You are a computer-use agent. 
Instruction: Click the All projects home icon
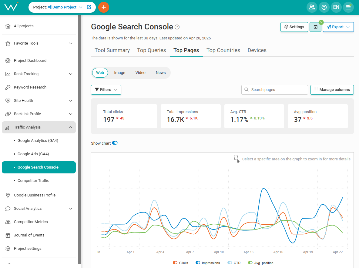coord(8,26)
